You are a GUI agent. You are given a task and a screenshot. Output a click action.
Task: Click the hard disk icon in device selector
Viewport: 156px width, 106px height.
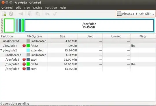(119, 14)
